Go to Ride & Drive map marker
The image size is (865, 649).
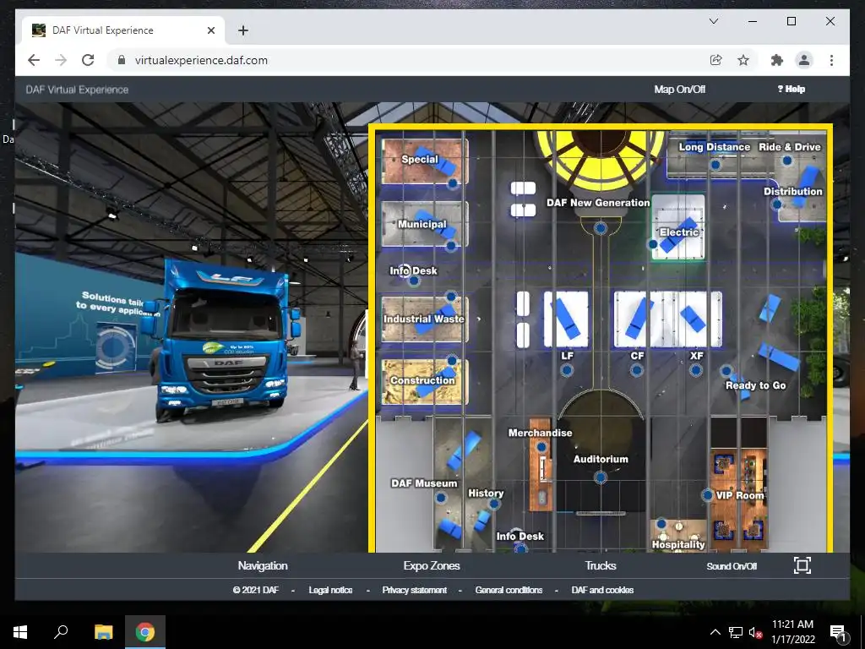click(x=787, y=161)
